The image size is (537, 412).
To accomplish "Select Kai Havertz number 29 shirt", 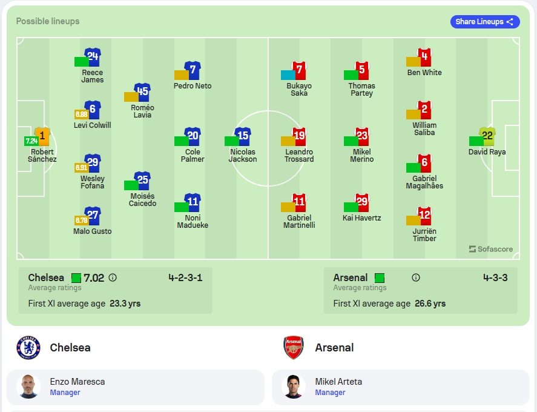I will [x=362, y=202].
